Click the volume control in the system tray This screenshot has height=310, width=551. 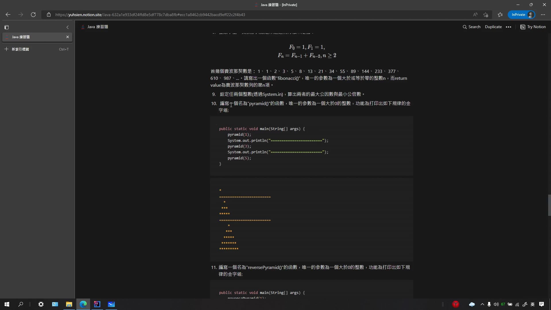coord(496,304)
